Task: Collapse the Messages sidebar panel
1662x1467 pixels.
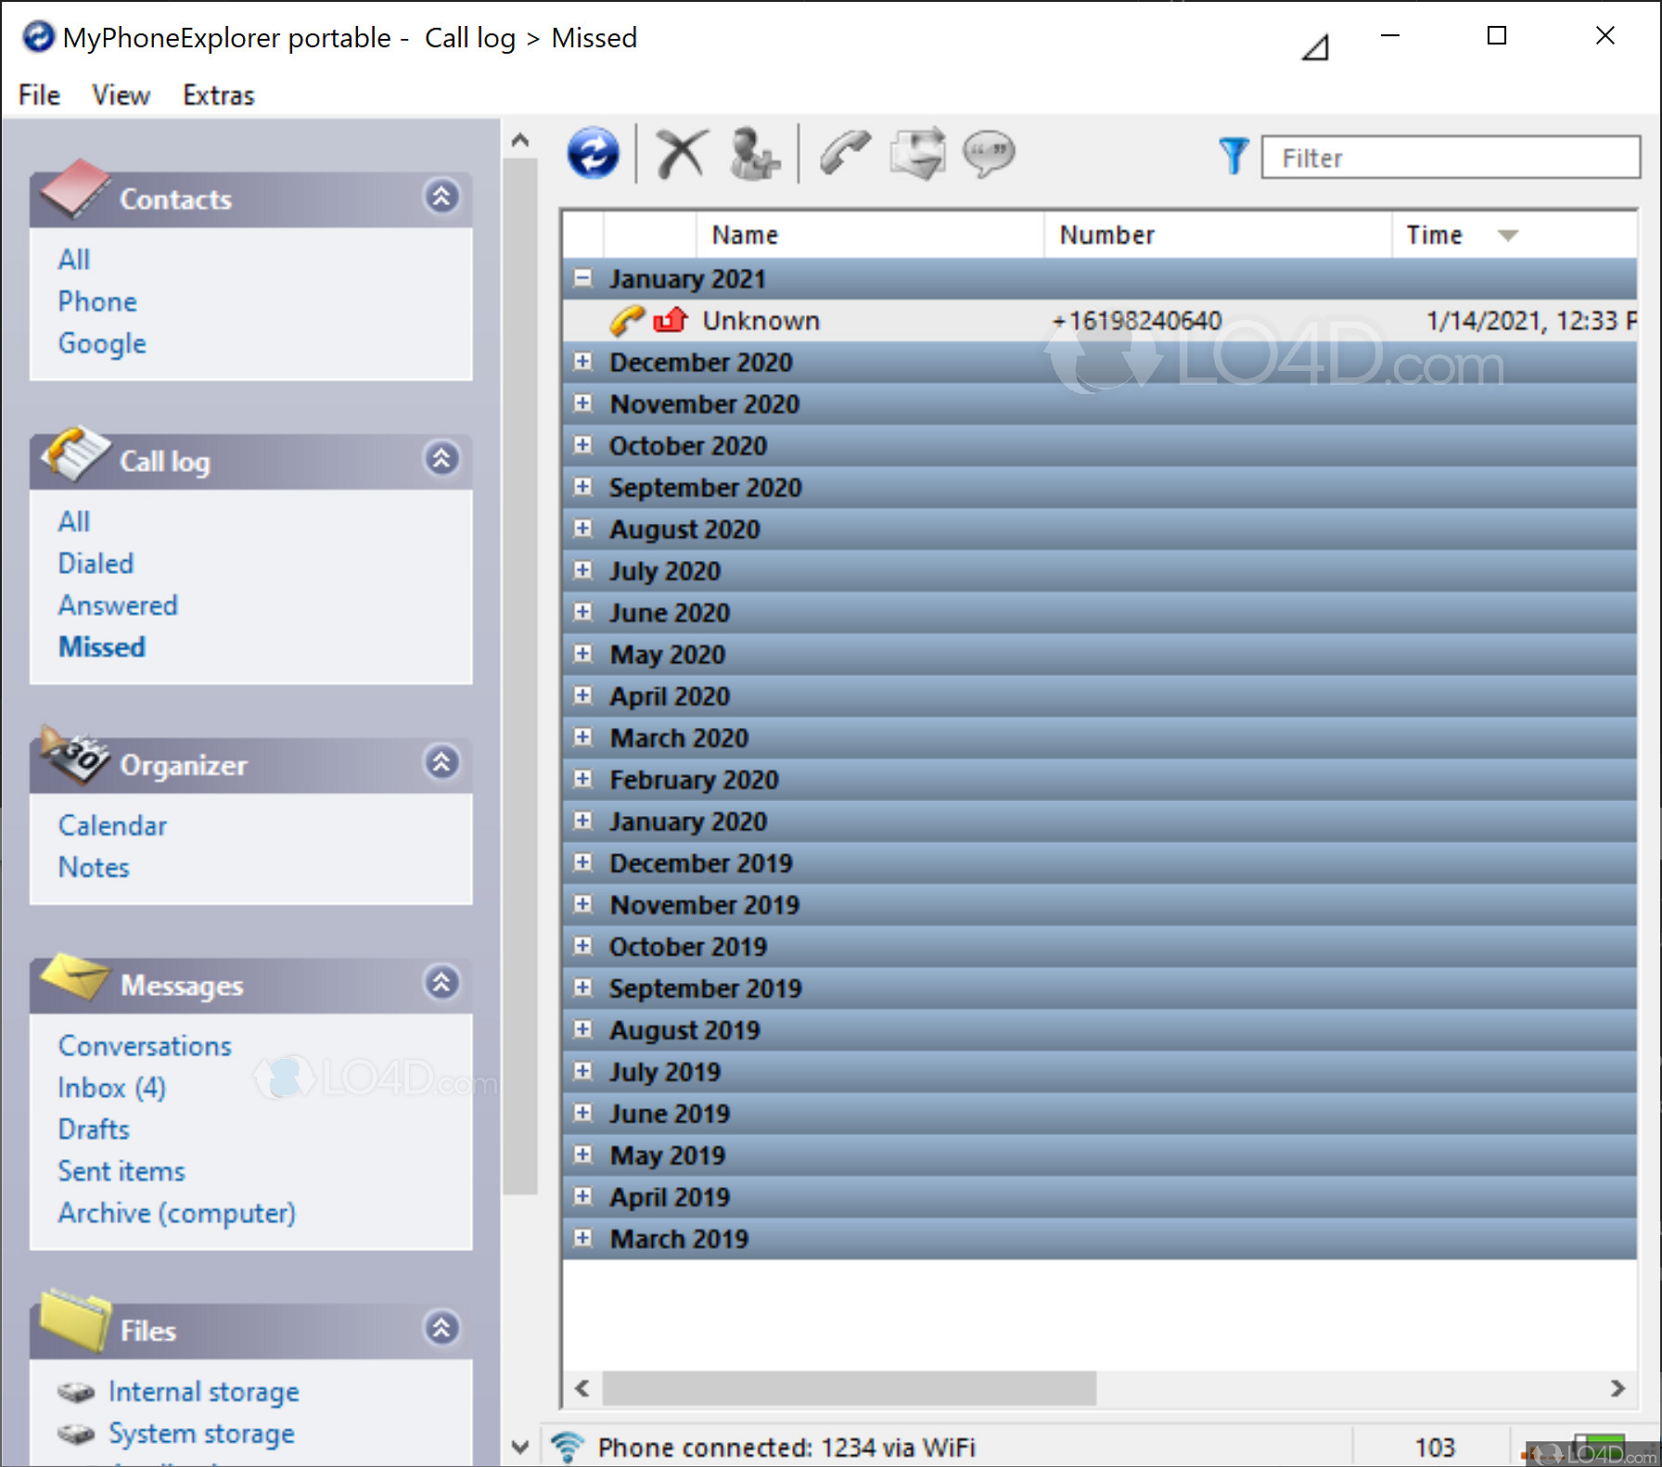Action: pos(441,982)
